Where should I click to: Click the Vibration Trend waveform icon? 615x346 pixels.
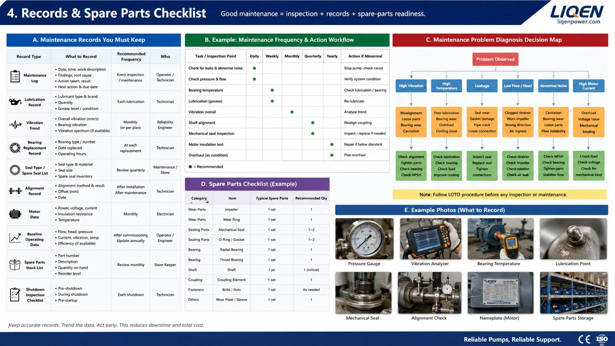(15, 125)
